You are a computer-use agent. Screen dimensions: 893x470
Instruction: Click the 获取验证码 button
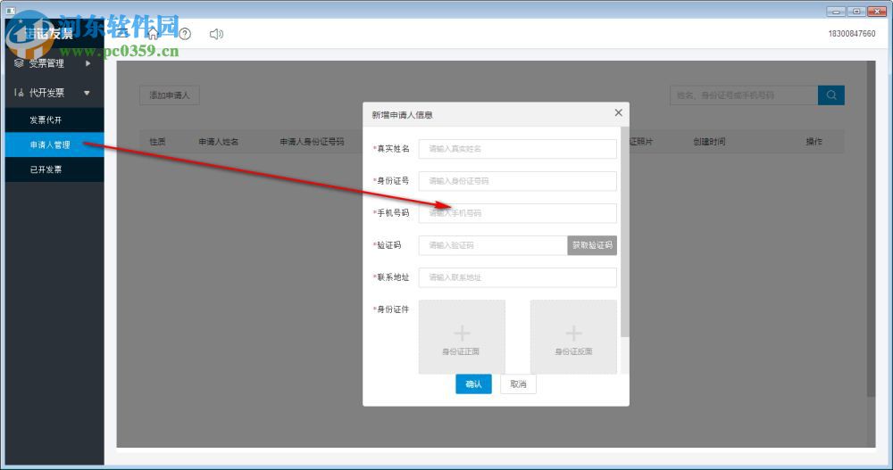pyautogui.click(x=592, y=245)
